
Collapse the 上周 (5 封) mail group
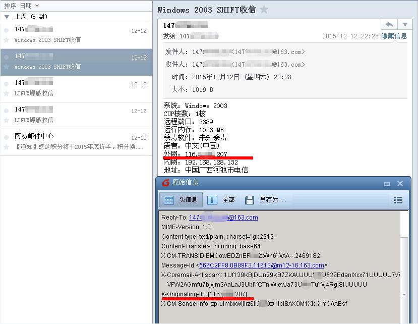point(7,17)
